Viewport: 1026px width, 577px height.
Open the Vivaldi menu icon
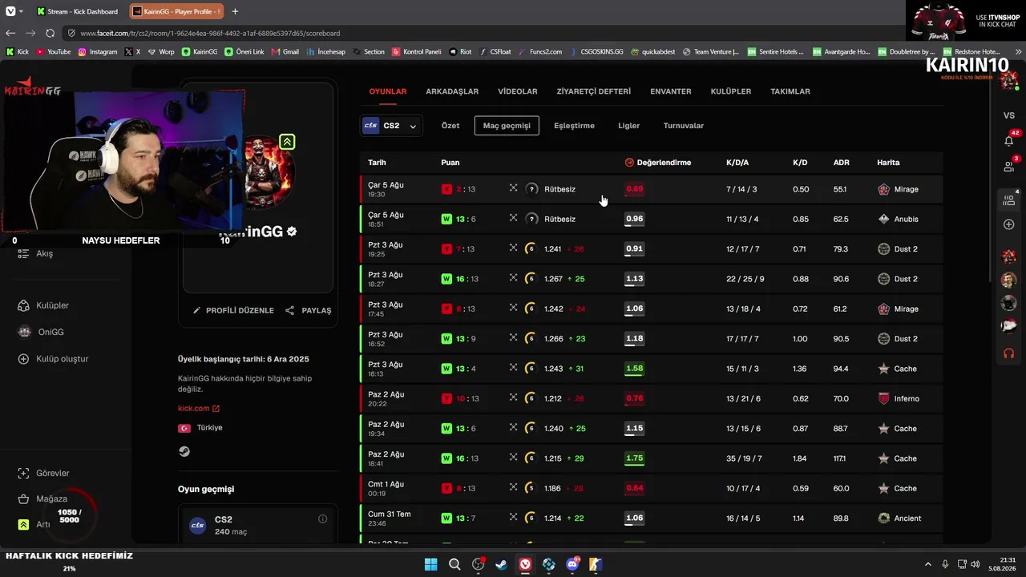point(10,11)
